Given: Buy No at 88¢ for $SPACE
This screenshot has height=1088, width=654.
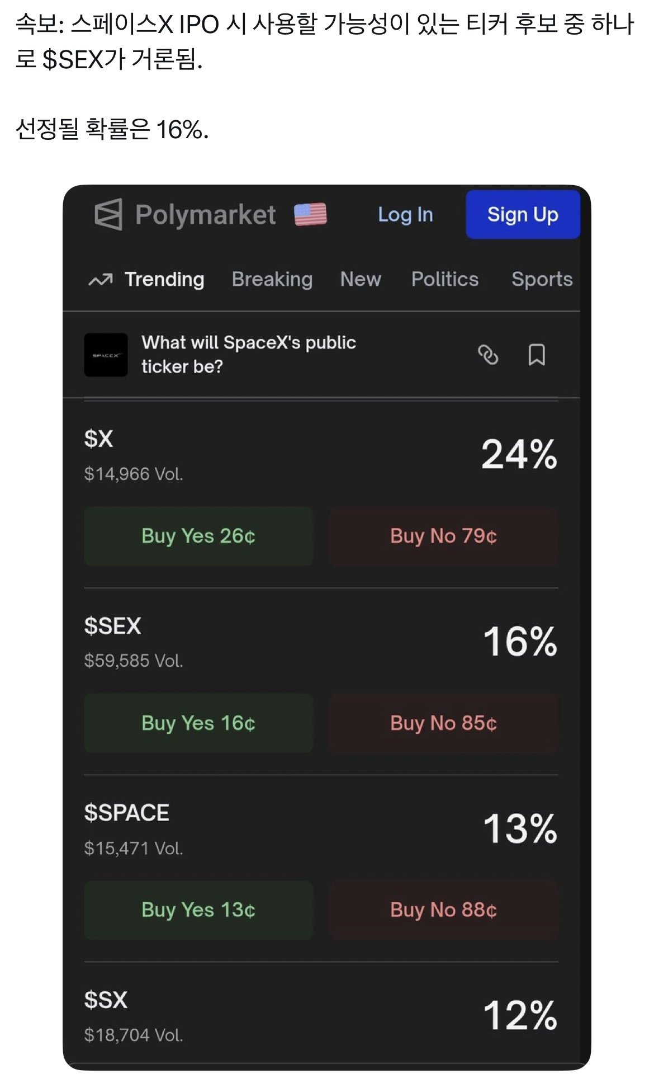Looking at the screenshot, I should tap(443, 910).
